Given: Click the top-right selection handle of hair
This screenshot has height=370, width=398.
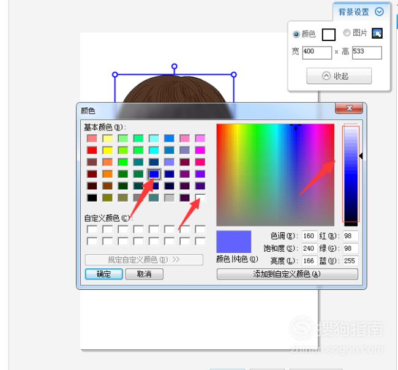Looking at the screenshot, I should pos(234,75).
